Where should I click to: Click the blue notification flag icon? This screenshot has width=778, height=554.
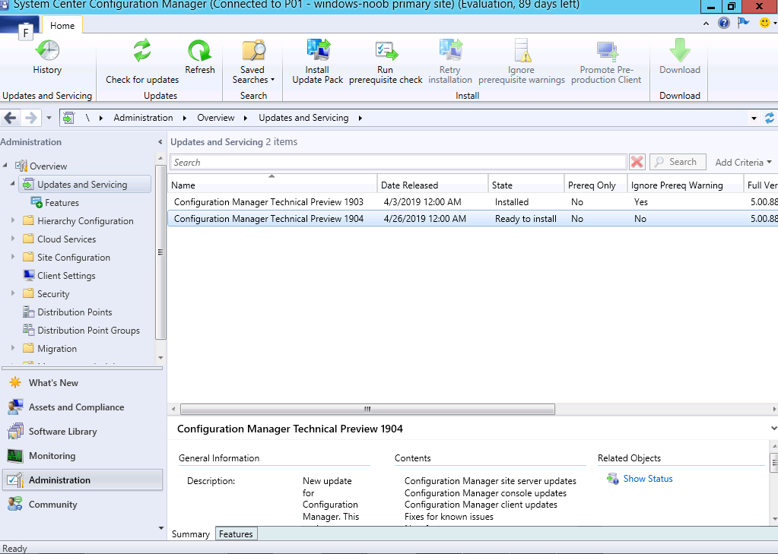pos(743,23)
